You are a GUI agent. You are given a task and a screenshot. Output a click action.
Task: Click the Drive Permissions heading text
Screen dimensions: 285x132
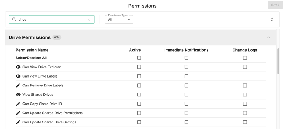pos(30,37)
